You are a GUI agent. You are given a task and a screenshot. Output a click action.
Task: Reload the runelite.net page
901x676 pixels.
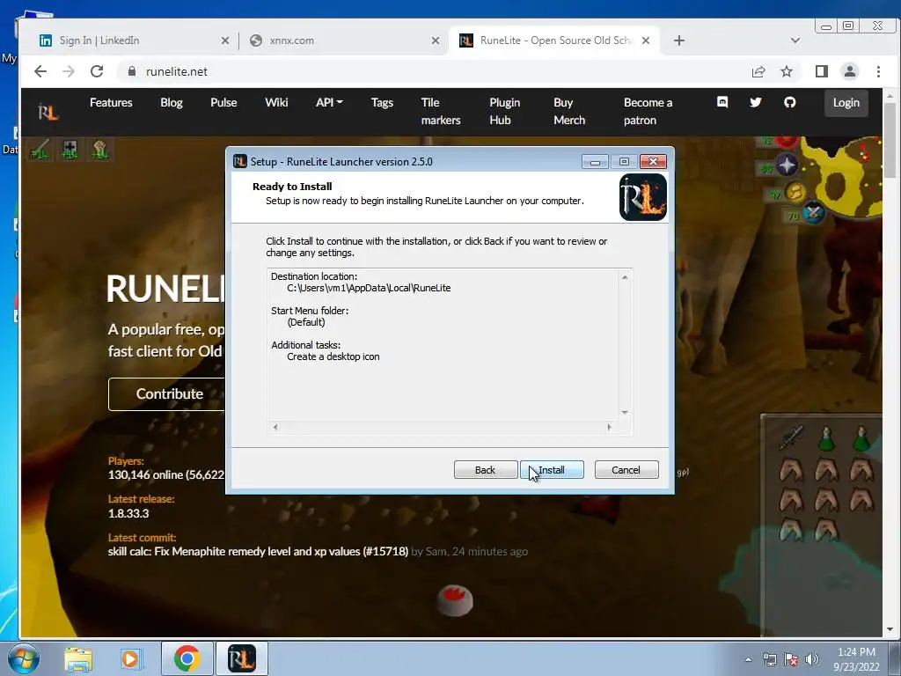pyautogui.click(x=97, y=71)
